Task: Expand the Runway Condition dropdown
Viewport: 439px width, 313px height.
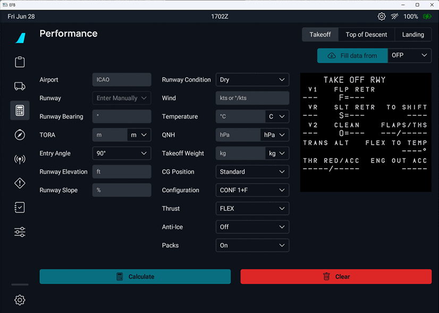Action: tap(252, 80)
